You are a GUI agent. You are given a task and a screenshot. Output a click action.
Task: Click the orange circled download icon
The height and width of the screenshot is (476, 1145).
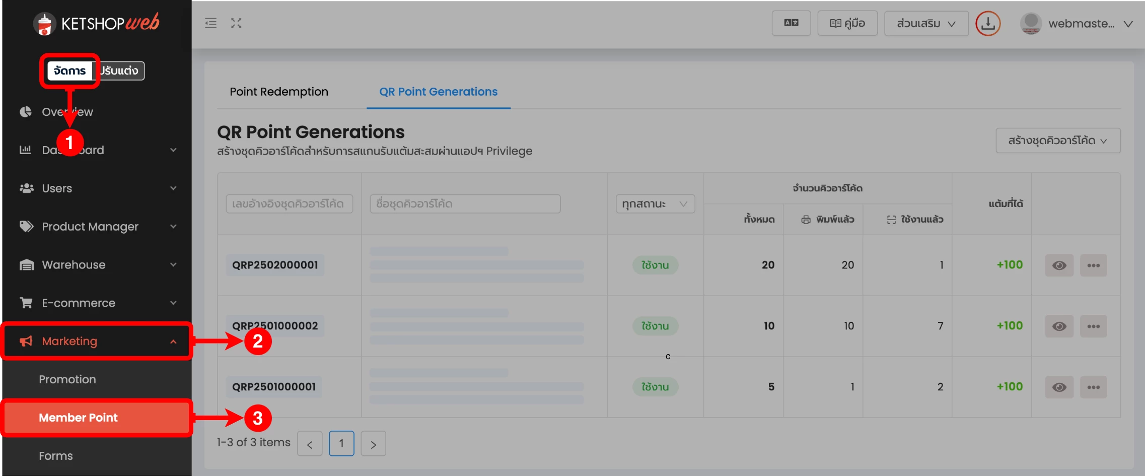click(x=988, y=23)
